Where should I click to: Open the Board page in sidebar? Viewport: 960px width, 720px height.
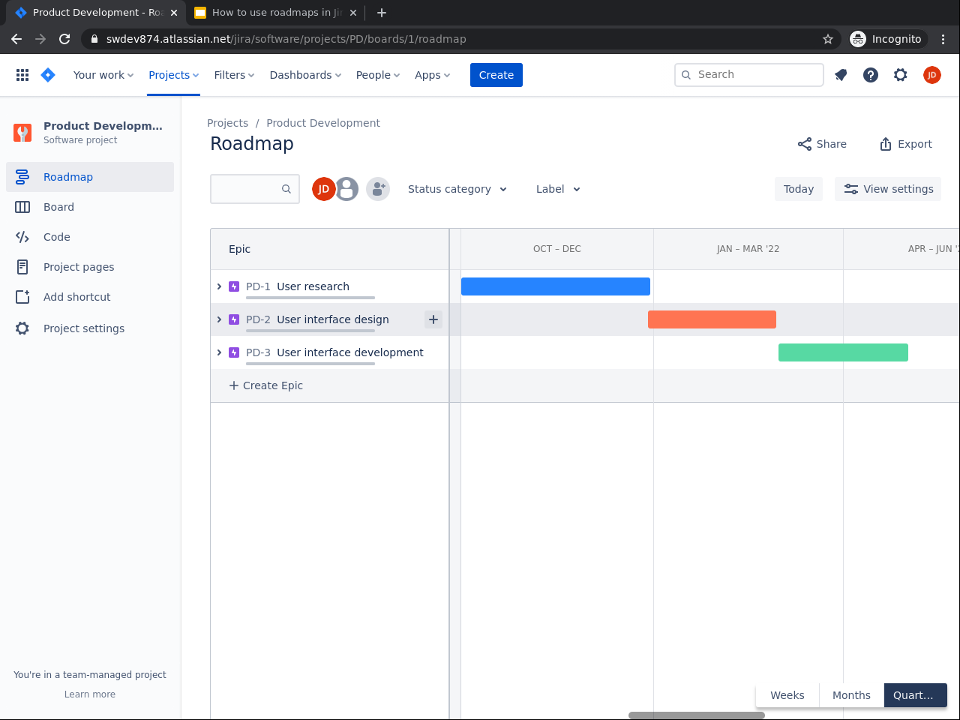58,207
